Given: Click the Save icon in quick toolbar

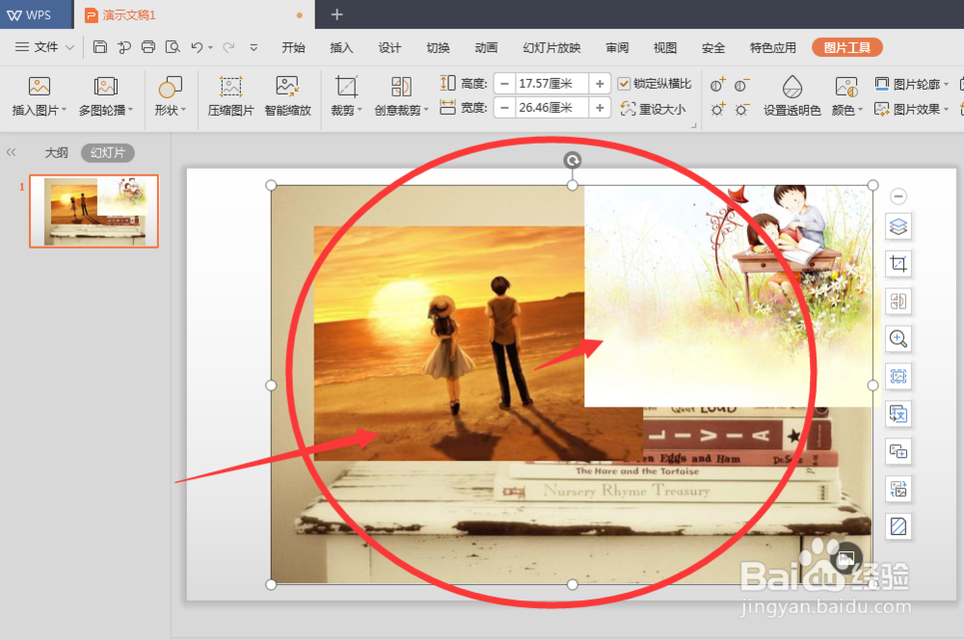Looking at the screenshot, I should point(99,47).
